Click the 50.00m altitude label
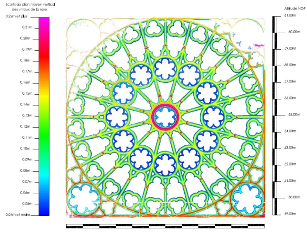This screenshot has height=232, width=307. pyautogui.click(x=294, y=197)
